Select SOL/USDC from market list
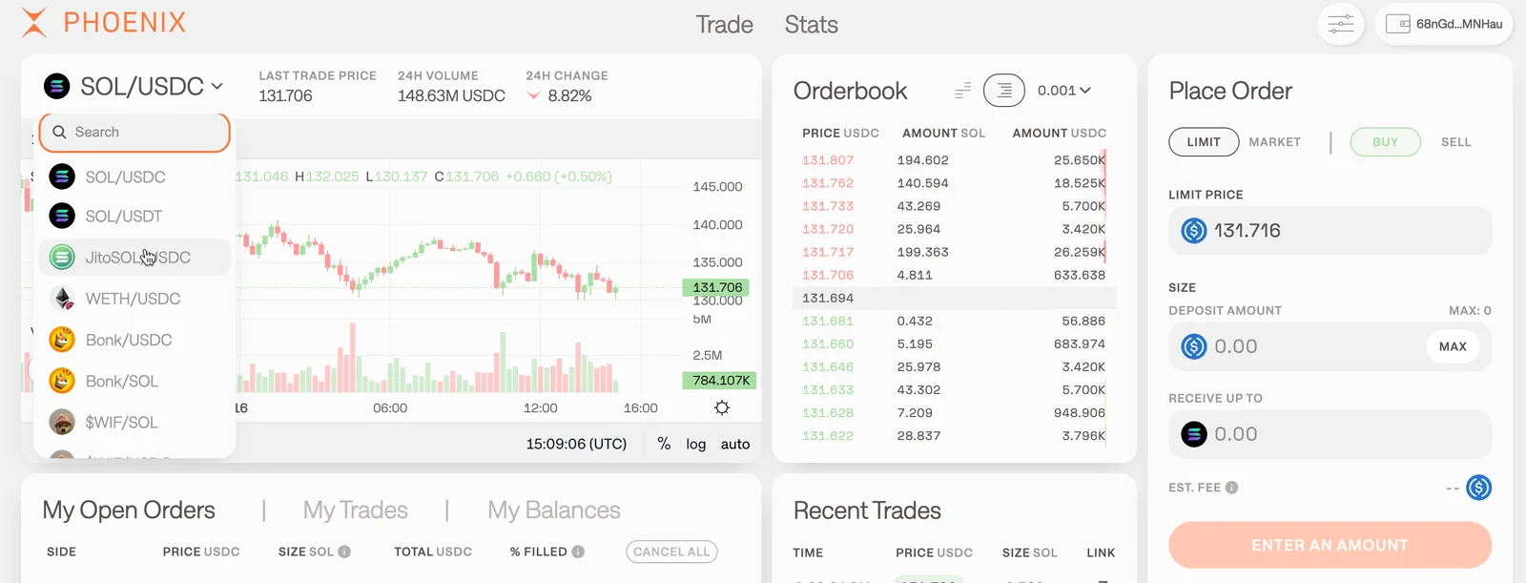This screenshot has width=1526, height=583. (134, 177)
